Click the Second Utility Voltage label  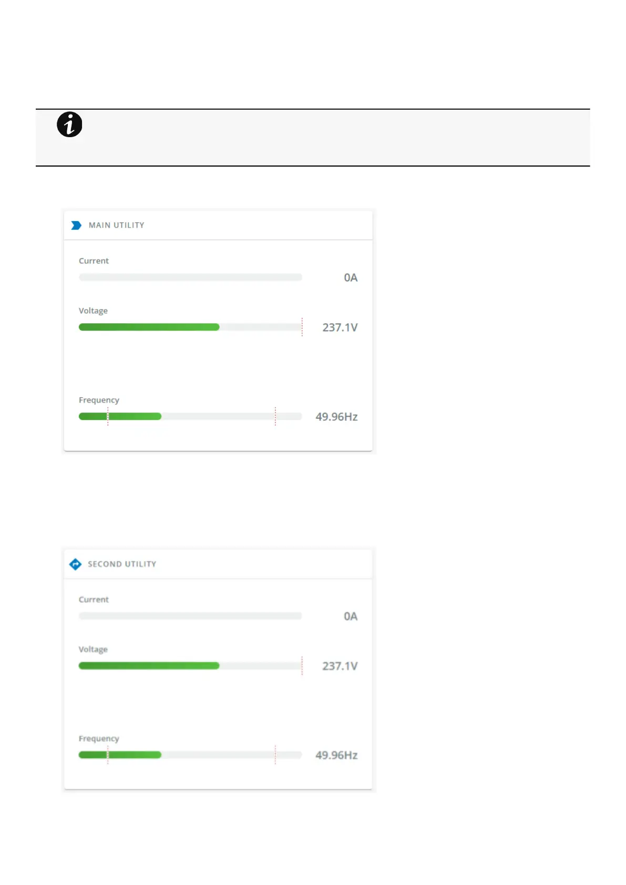93,650
